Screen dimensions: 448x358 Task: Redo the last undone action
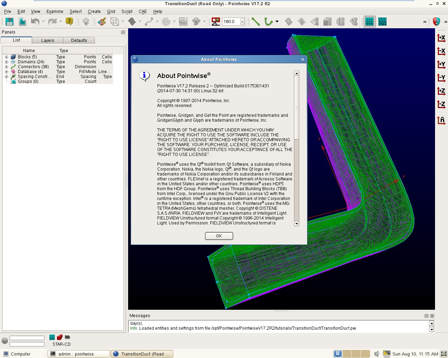(x=52, y=22)
